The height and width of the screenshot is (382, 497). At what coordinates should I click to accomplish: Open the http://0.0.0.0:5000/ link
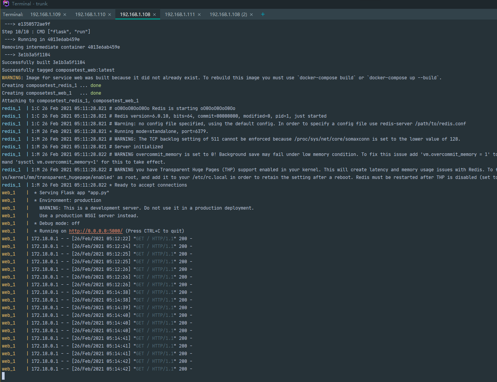click(95, 231)
